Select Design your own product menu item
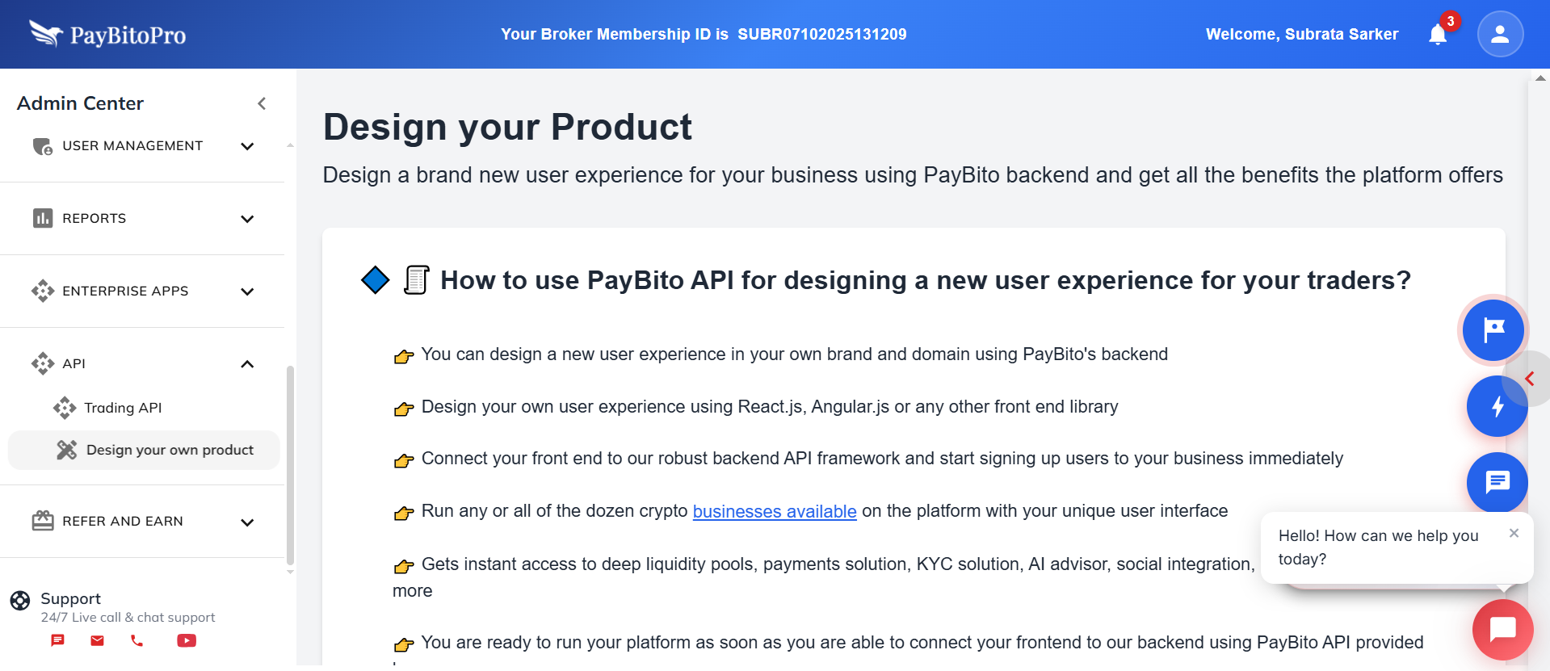This screenshot has width=1550, height=671. coord(170,450)
